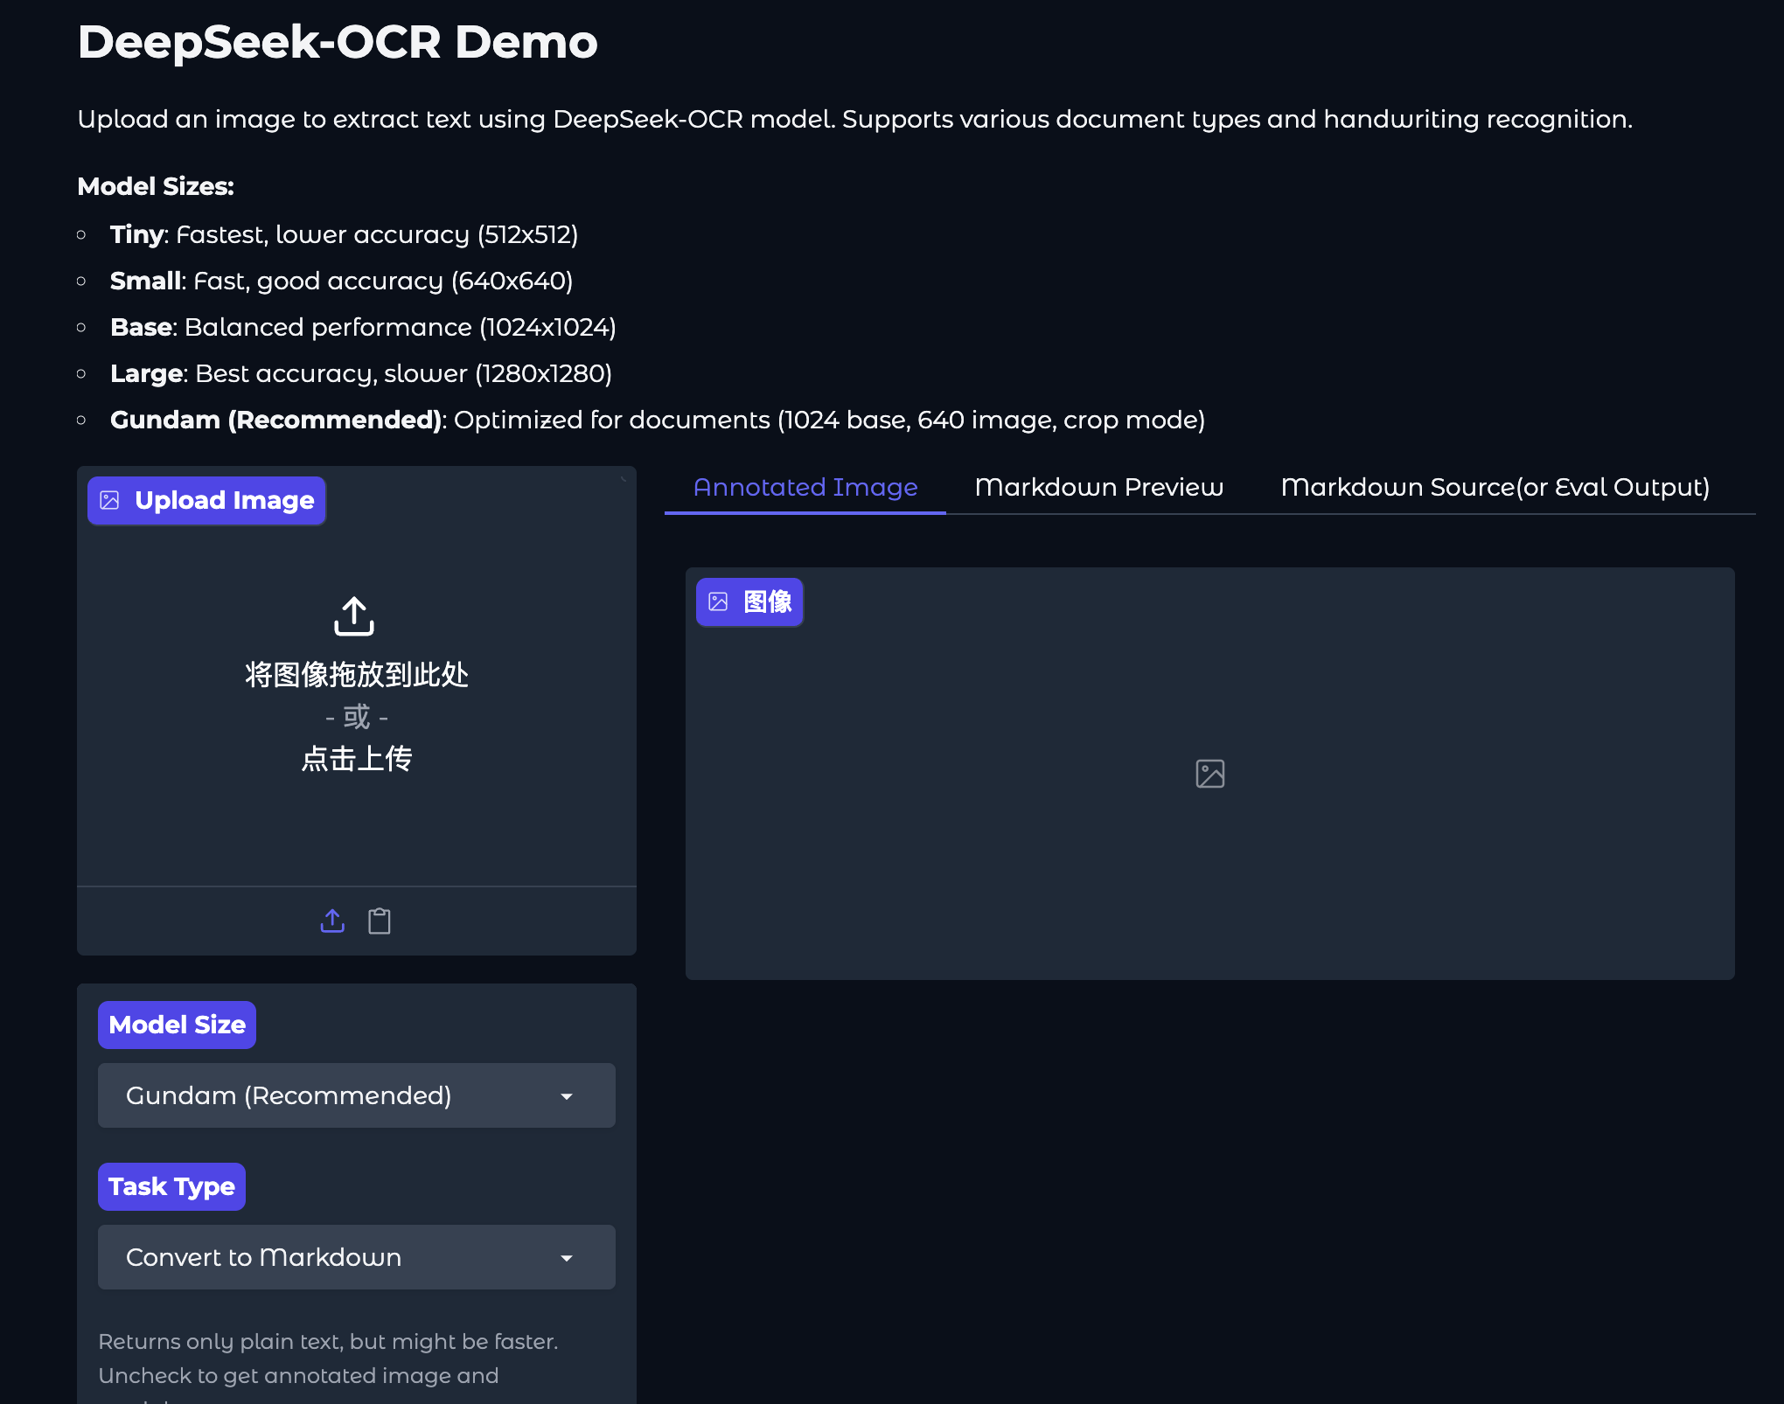1784x1404 pixels.
Task: Click the large upload arrow in the drop zone
Action: pyautogui.click(x=354, y=616)
